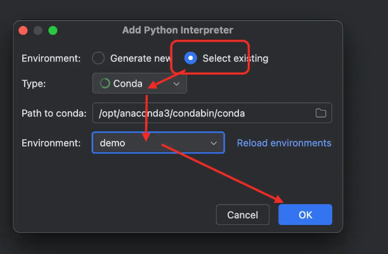Click the "Path to conda:" field label
This screenshot has width=388, height=254.
point(54,113)
